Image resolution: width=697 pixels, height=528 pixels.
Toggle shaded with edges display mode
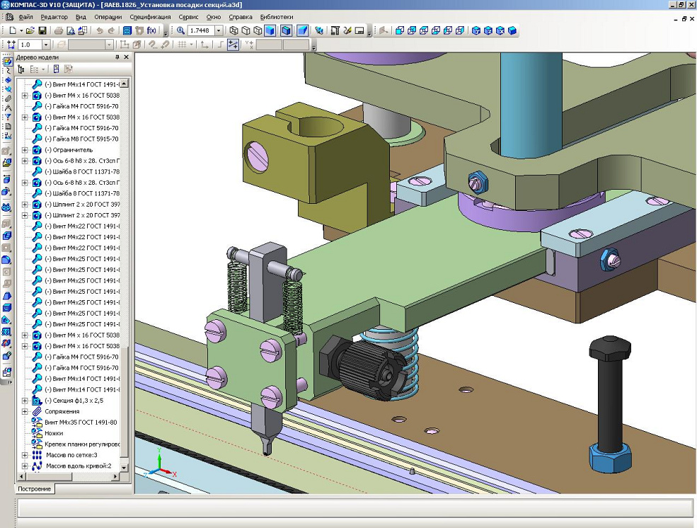(x=286, y=31)
